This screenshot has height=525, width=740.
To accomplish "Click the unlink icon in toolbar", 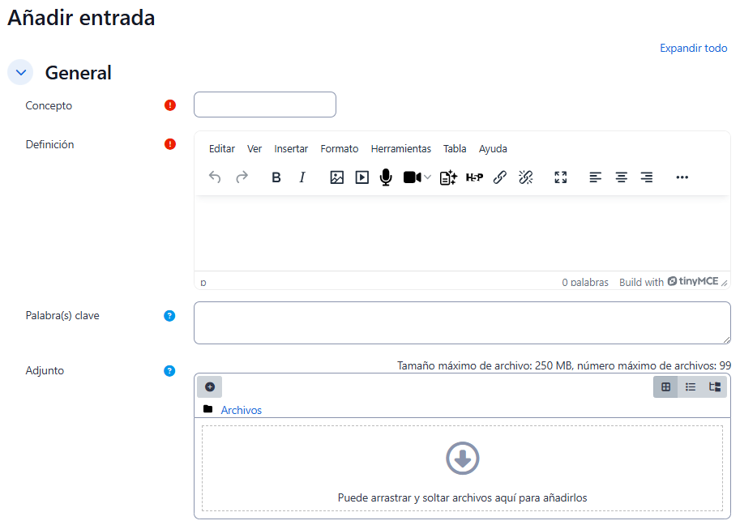I will point(525,177).
